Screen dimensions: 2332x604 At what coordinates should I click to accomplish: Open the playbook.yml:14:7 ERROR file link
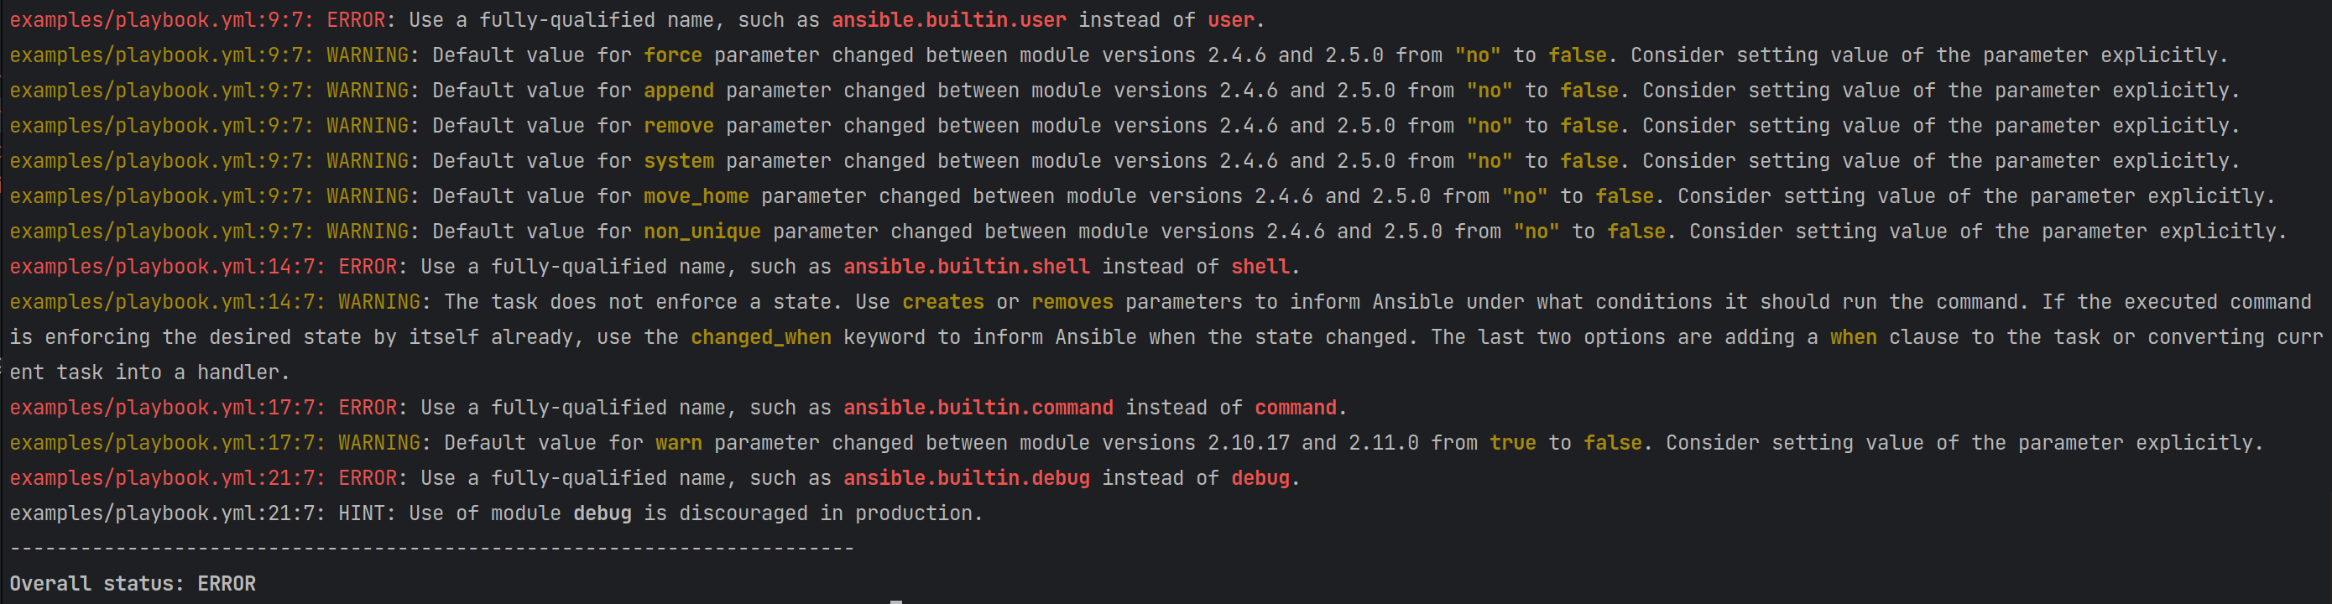165,267
